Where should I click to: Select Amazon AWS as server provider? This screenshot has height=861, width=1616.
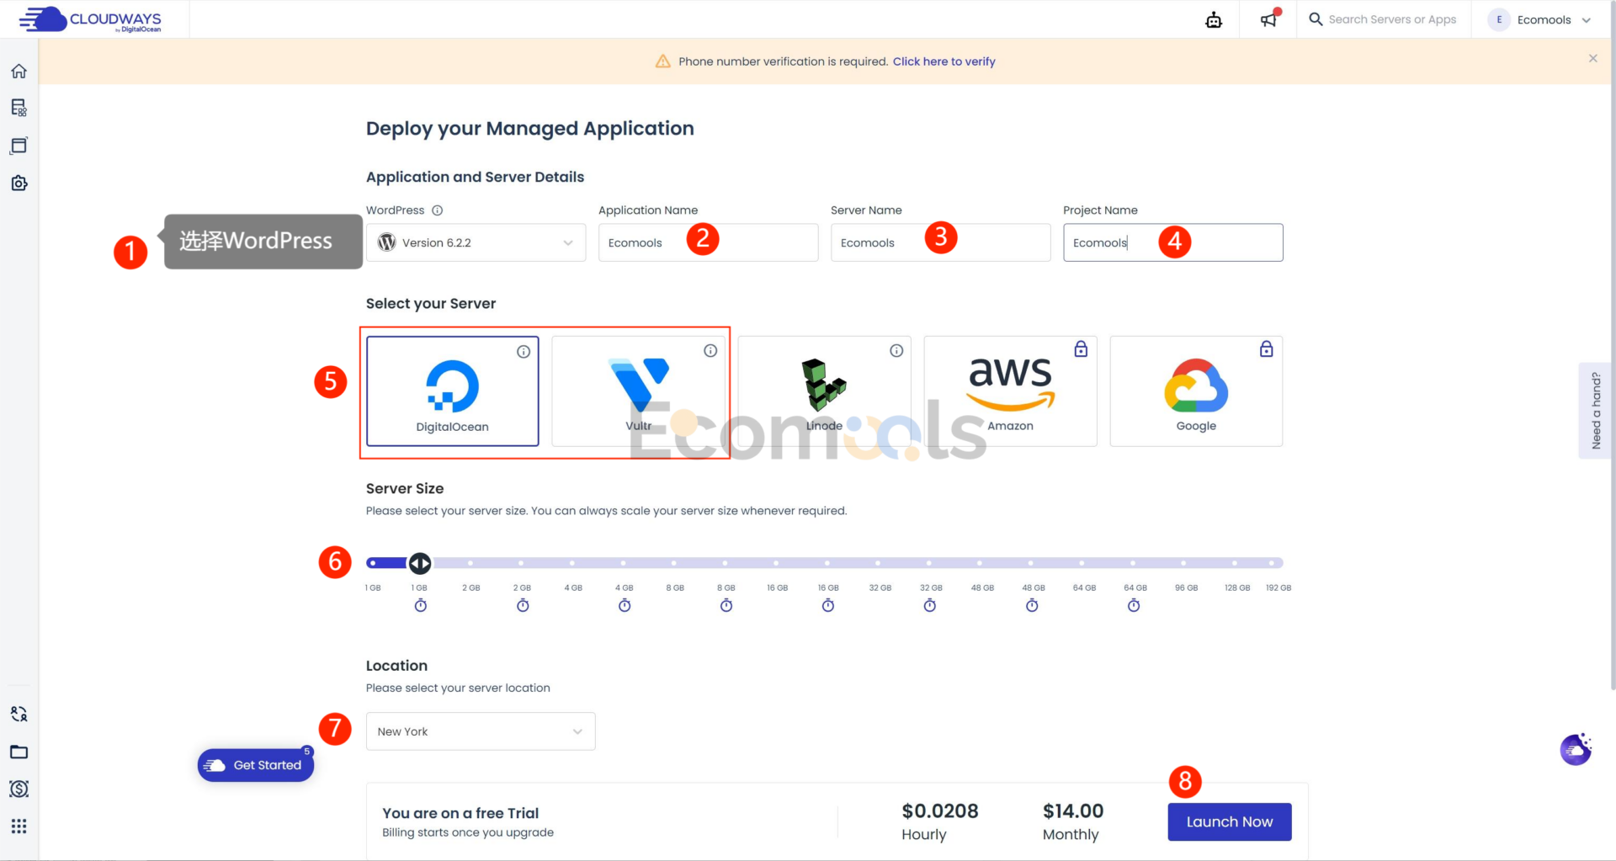pos(1010,391)
